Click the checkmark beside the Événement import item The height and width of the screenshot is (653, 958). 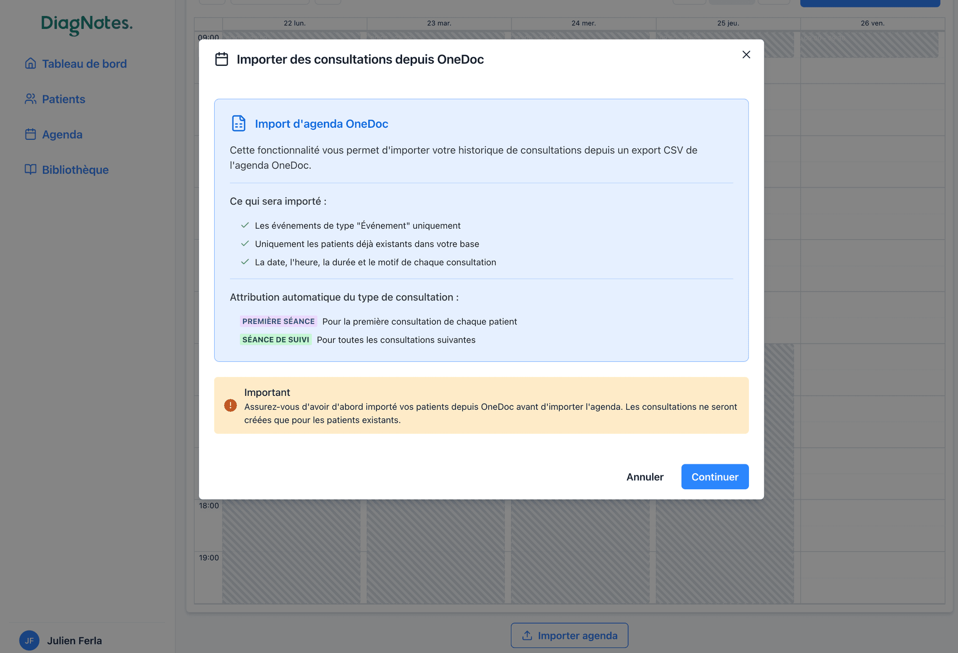click(x=245, y=225)
